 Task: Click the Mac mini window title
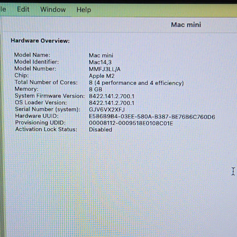pos(186,24)
